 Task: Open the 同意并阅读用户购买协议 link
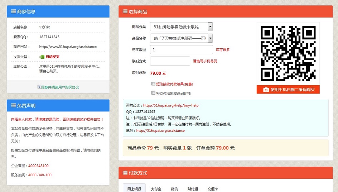click(60, 87)
